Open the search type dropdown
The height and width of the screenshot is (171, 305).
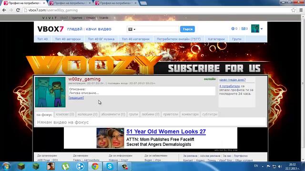(132, 29)
